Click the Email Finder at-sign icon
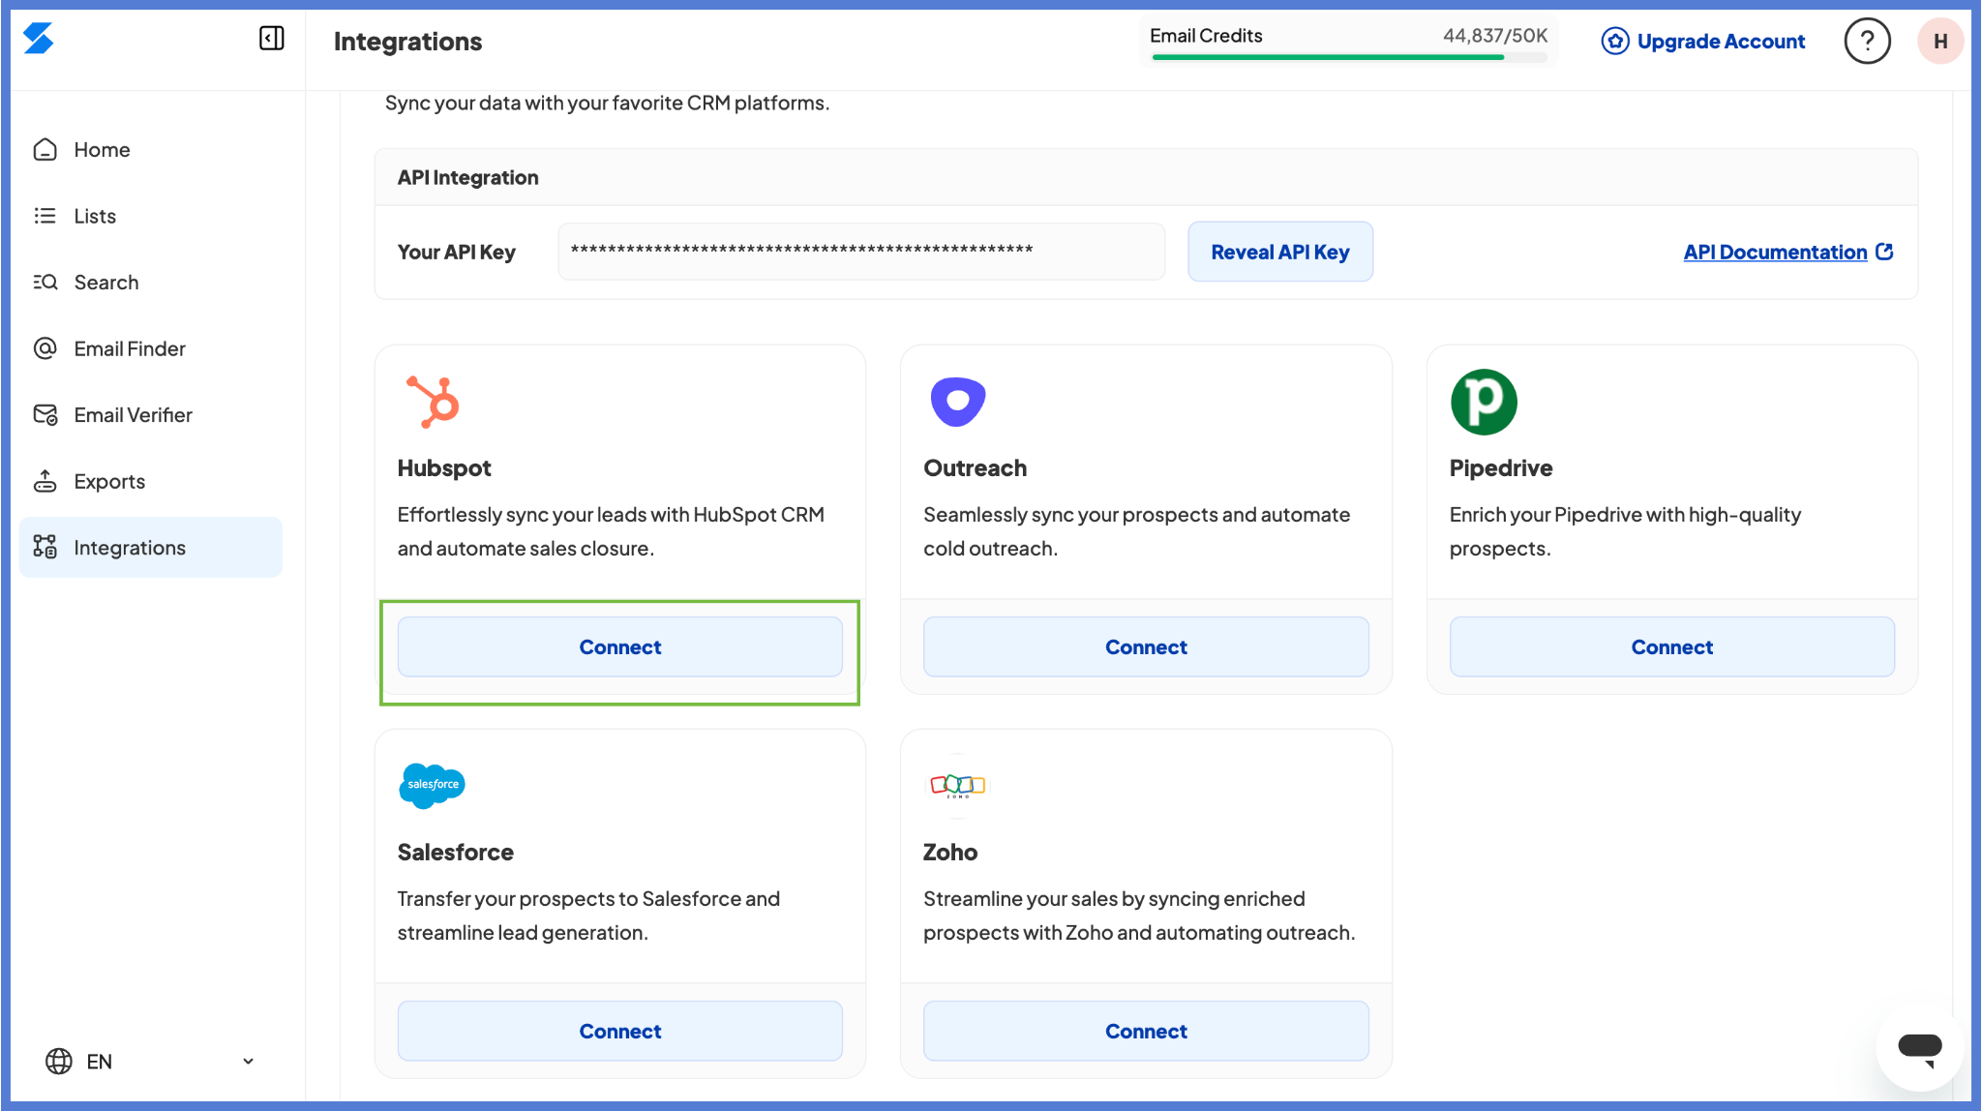The width and height of the screenshot is (1982, 1111). click(x=45, y=348)
